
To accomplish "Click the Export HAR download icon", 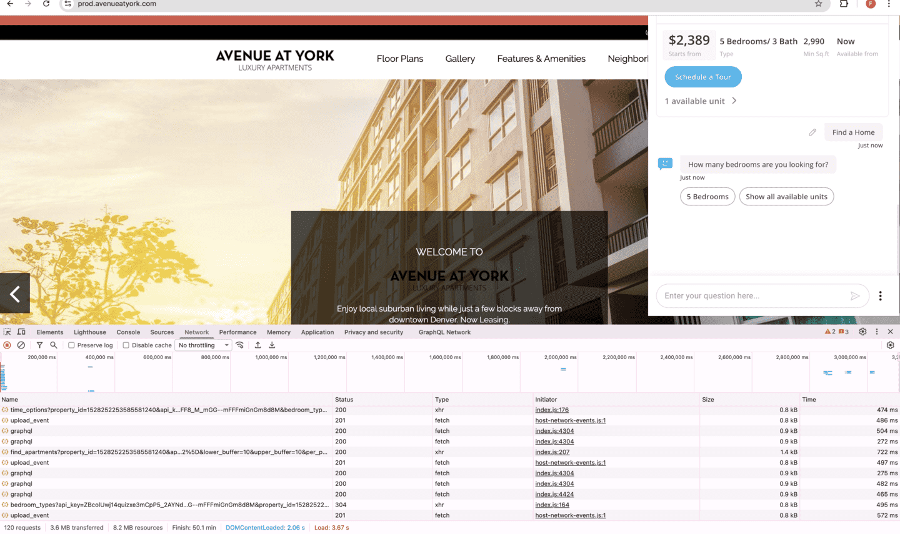I will [272, 345].
